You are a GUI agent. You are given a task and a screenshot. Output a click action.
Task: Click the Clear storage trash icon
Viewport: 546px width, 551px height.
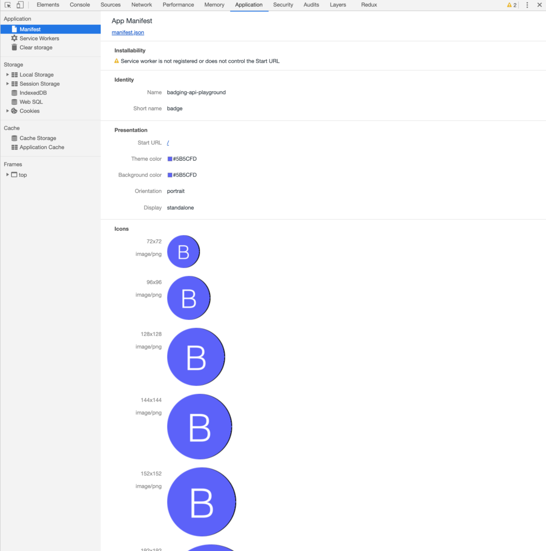point(14,47)
